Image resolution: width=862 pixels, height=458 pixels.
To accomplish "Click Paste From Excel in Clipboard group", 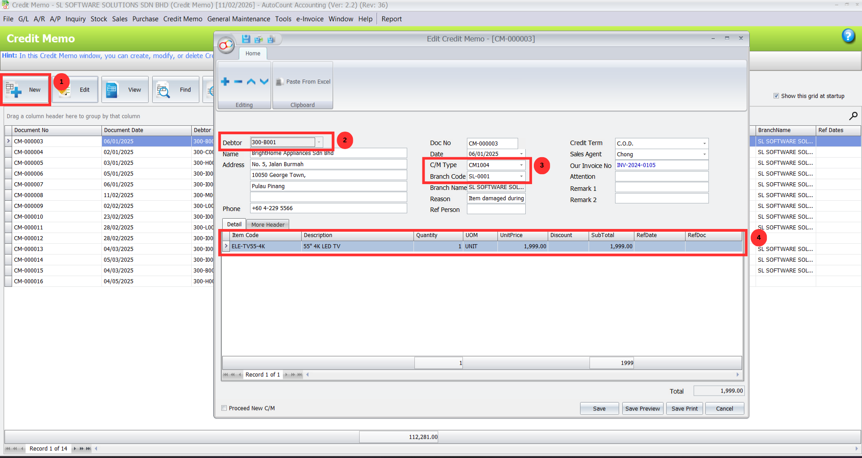I will (x=303, y=82).
